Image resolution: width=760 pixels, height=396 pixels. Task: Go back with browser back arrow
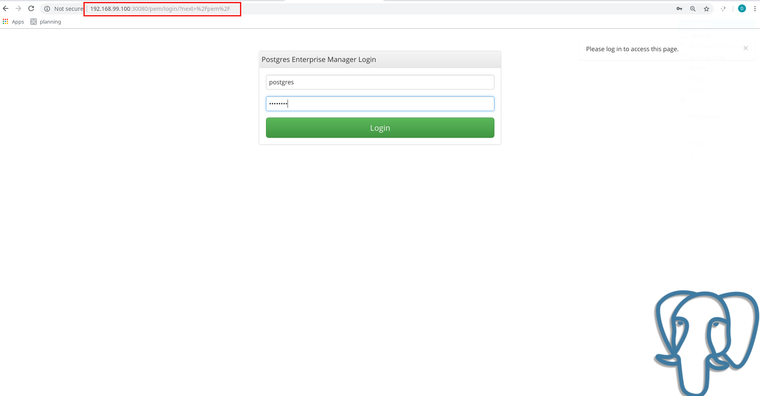(6, 8)
